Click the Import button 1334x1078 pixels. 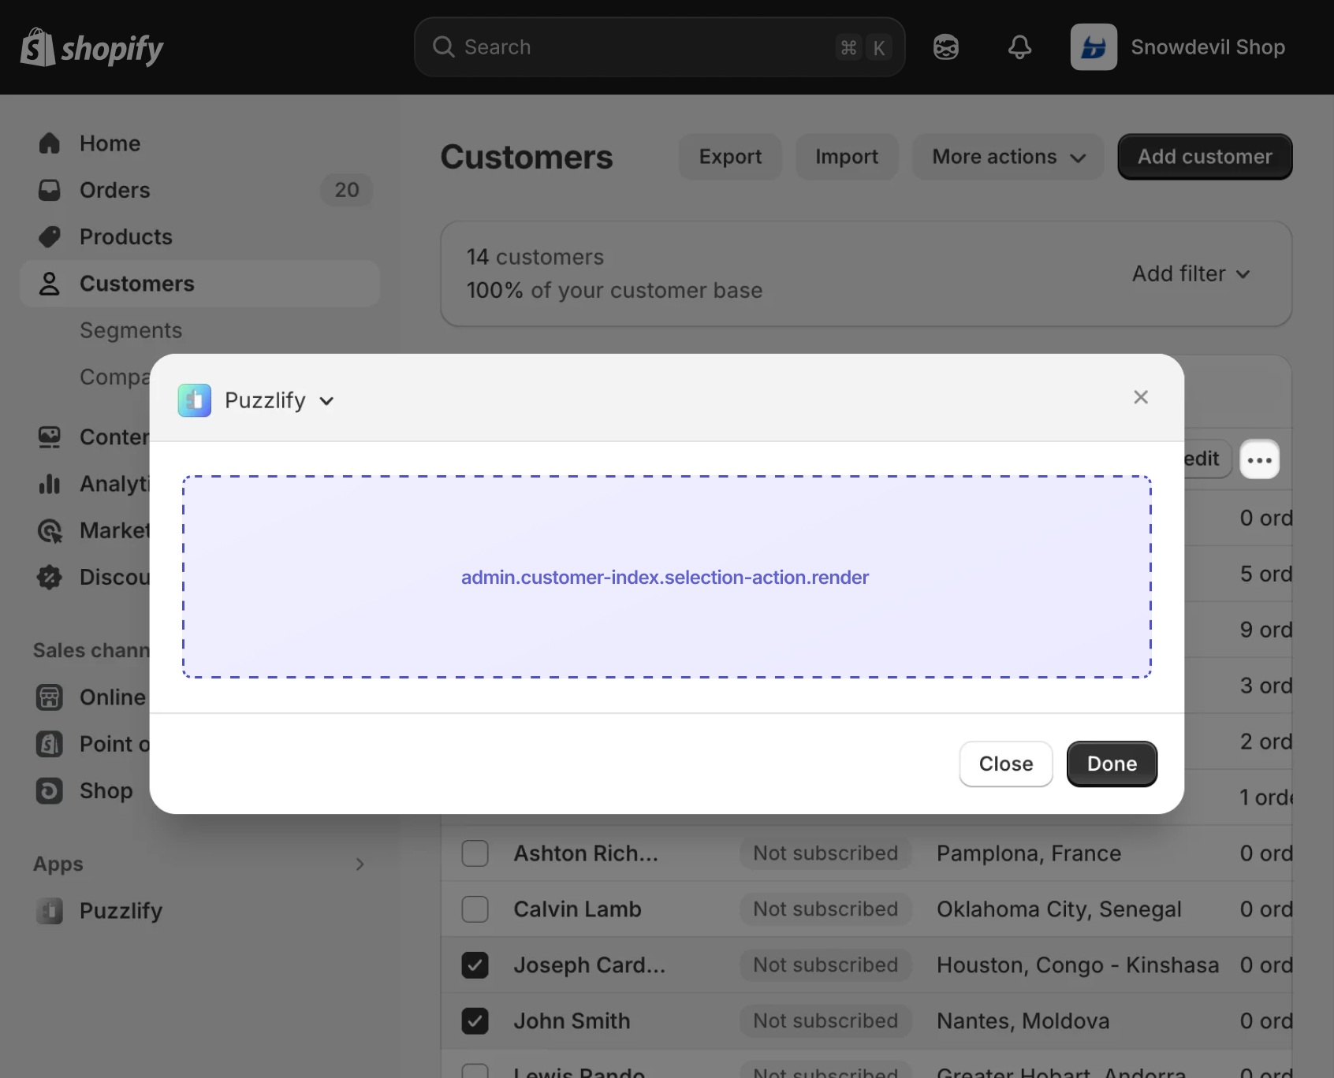coord(847,157)
